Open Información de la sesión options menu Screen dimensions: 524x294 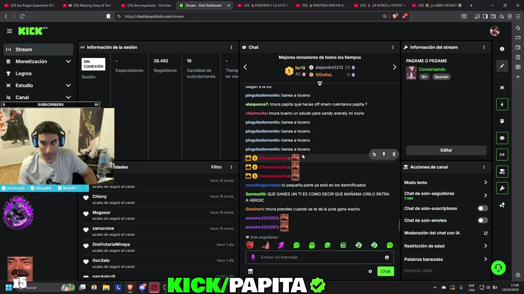pos(231,47)
